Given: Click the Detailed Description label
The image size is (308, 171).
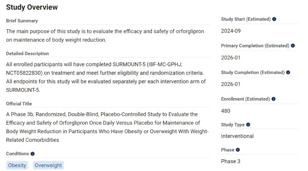Looking at the screenshot, I should tap(28, 54).
